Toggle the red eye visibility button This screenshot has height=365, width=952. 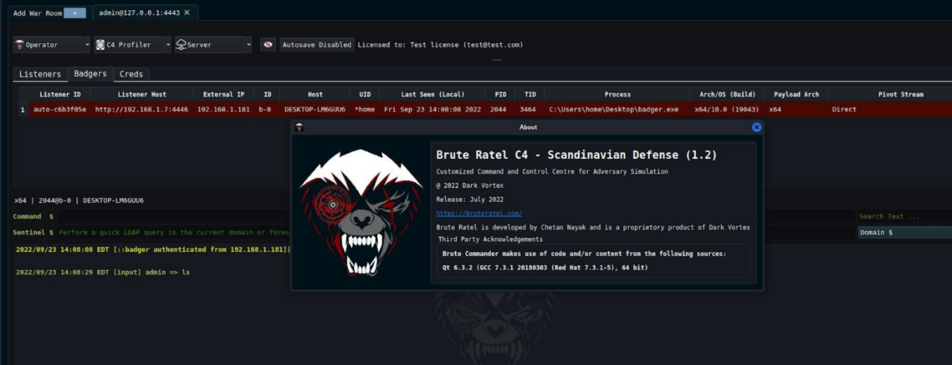coord(268,45)
